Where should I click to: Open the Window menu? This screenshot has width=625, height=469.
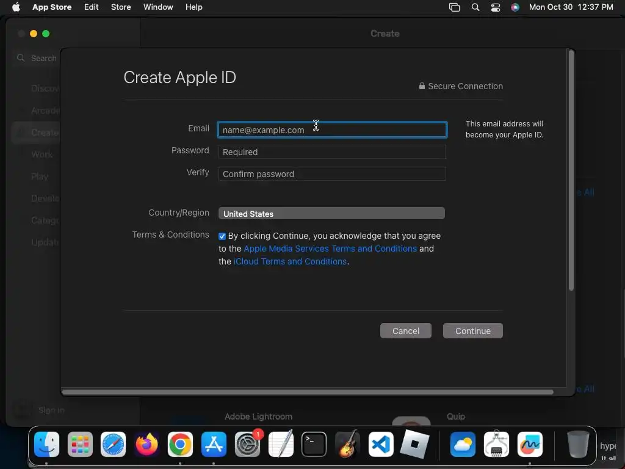pos(158,7)
